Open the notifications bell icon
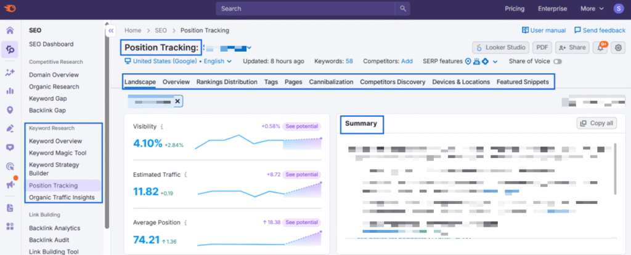The width and height of the screenshot is (631, 255). click(x=600, y=47)
